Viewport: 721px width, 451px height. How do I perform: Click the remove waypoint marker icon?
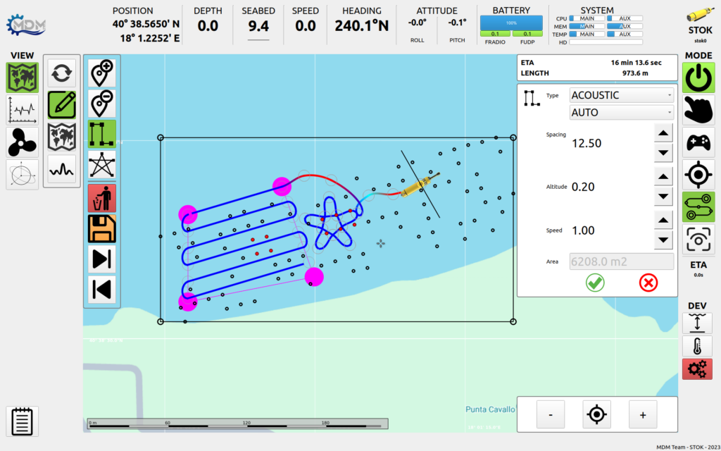click(102, 104)
